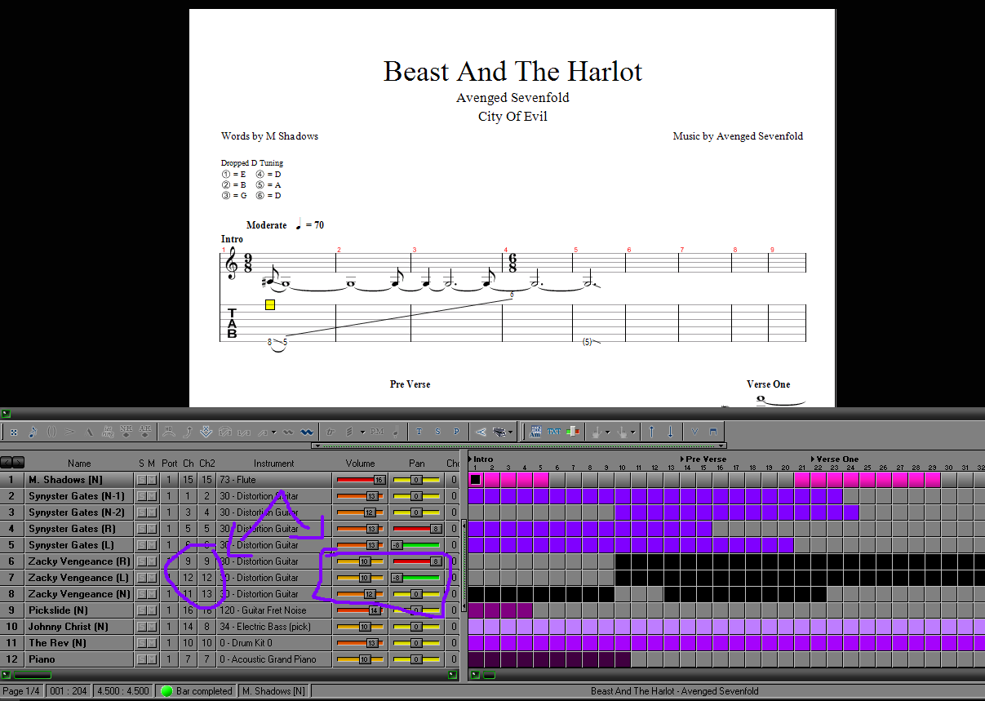985x701 pixels.
Task: Click the 'Bar completed' status indicator
Action: (197, 691)
